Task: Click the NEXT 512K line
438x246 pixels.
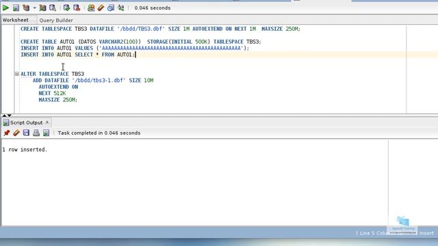Action: pyautogui.click(x=52, y=93)
